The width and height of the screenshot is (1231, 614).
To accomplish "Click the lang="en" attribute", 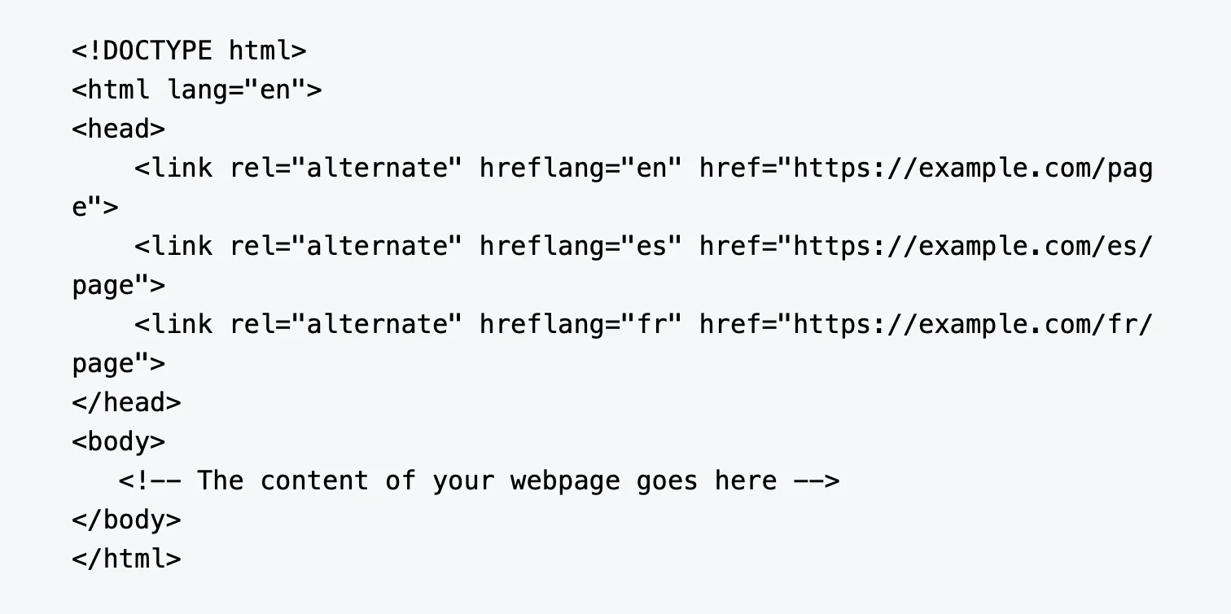I will click(x=244, y=90).
